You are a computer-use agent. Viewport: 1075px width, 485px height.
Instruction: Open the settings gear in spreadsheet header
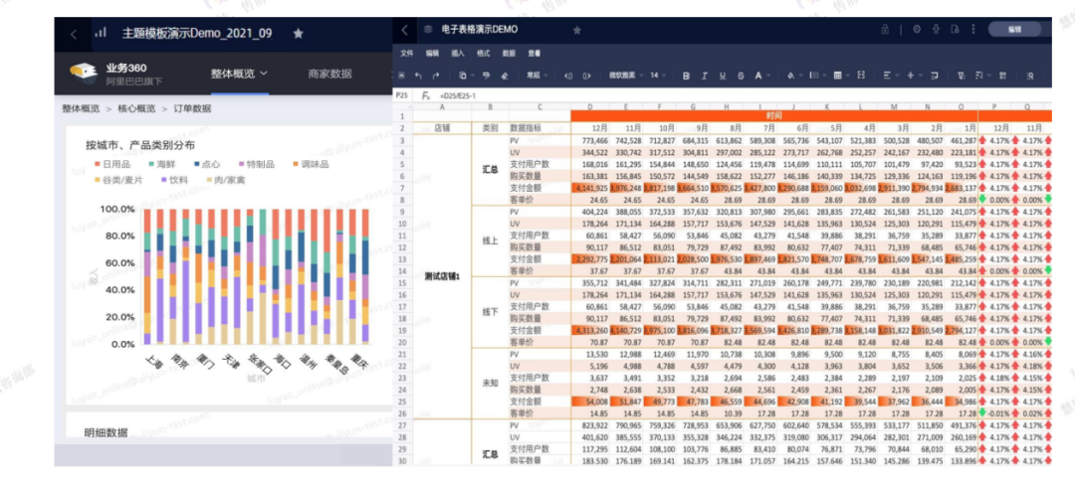(917, 29)
